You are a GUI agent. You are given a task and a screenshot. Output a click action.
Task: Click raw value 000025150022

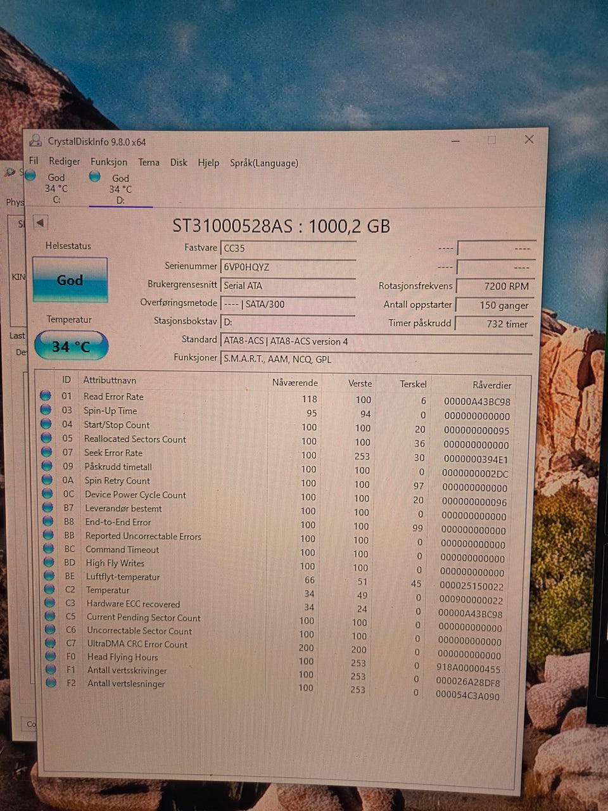pyautogui.click(x=471, y=586)
